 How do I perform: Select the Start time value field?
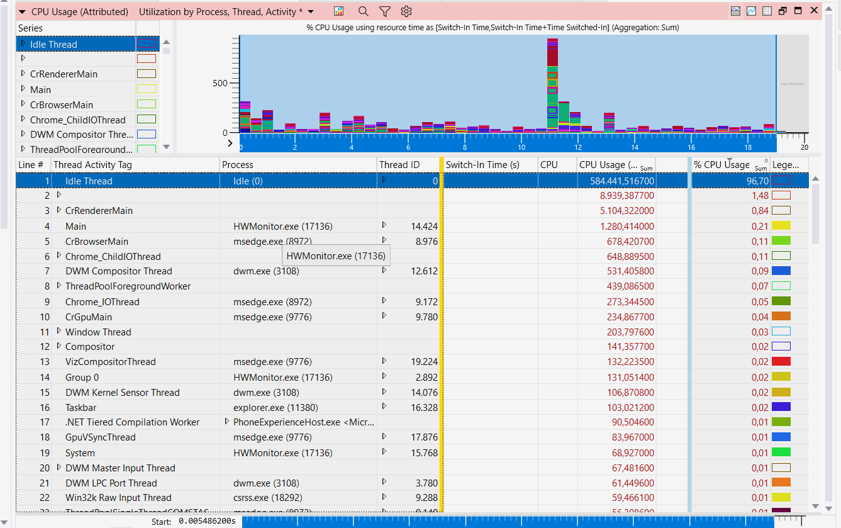point(208,521)
